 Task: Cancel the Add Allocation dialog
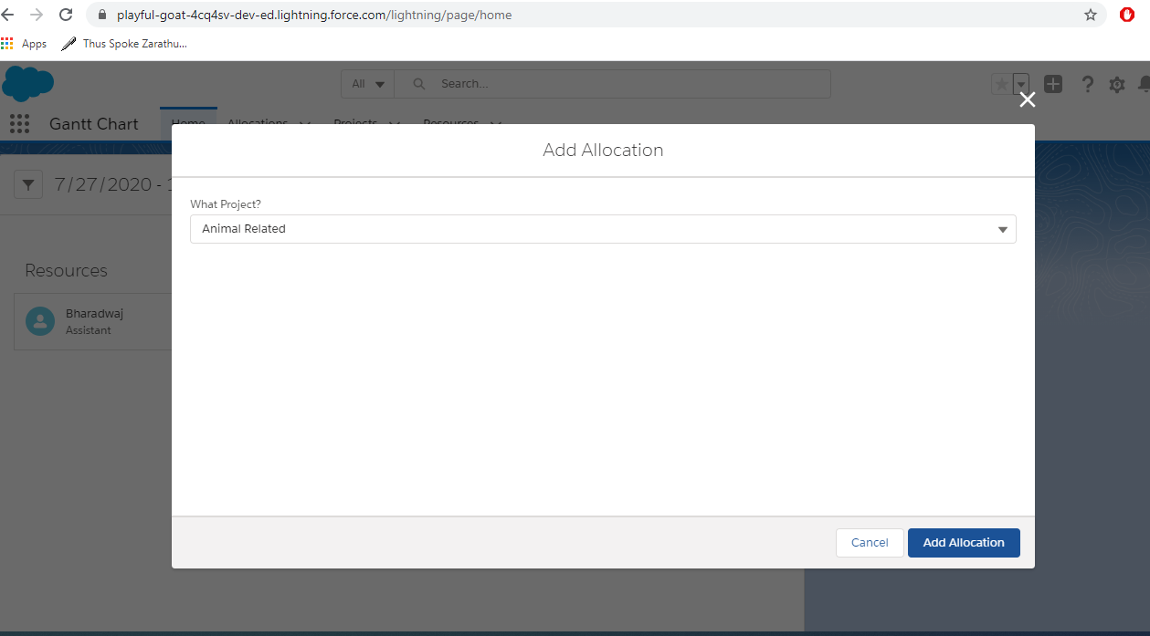(870, 542)
